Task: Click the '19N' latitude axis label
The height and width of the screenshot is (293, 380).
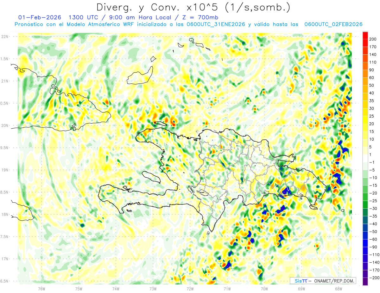Action: click(5, 170)
